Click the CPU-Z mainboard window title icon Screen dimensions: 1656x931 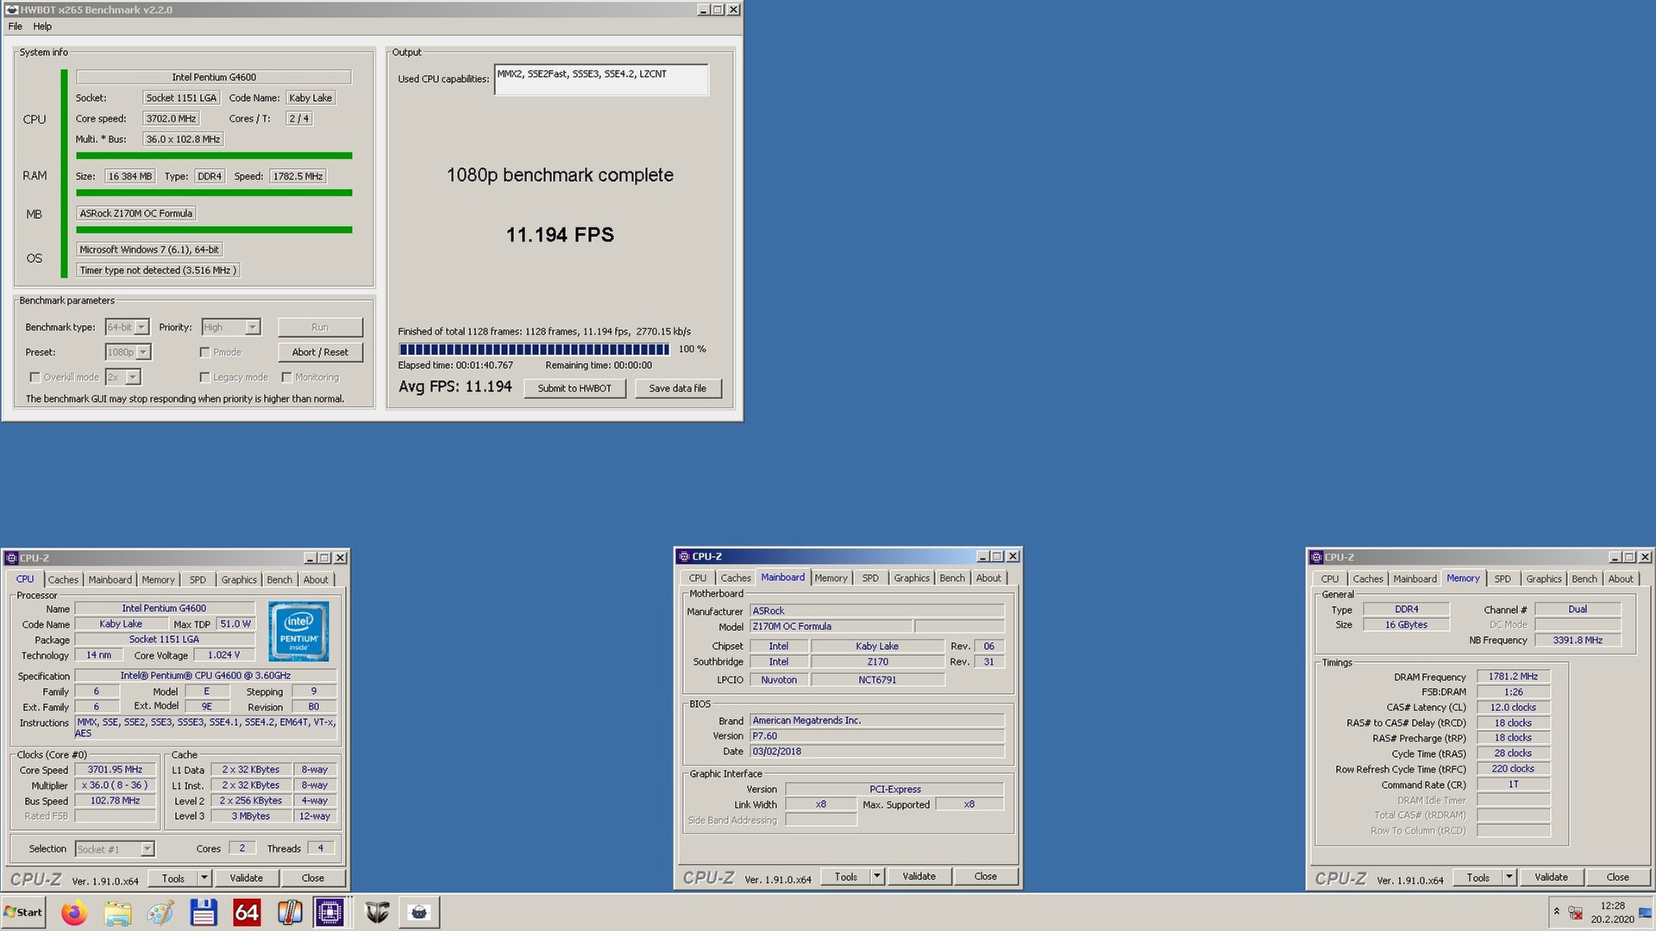click(x=685, y=556)
